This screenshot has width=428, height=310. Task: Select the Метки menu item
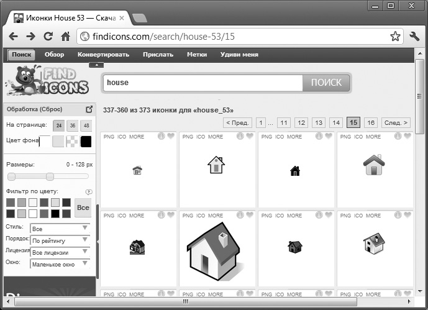tap(197, 55)
